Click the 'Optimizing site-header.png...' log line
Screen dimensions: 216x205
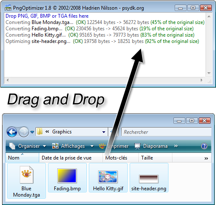[102, 41]
